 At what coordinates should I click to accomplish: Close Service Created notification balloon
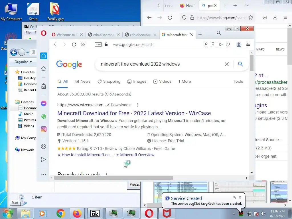click(x=240, y=197)
